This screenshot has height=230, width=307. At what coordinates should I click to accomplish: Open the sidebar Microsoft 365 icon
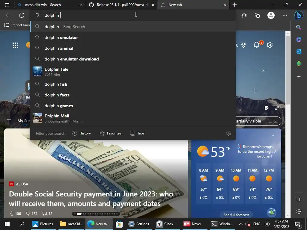[299, 39]
